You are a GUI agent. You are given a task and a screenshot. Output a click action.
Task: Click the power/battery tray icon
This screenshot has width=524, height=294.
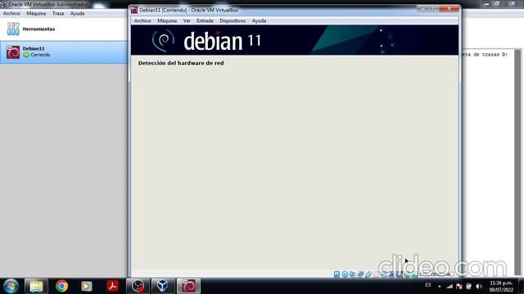468,286
